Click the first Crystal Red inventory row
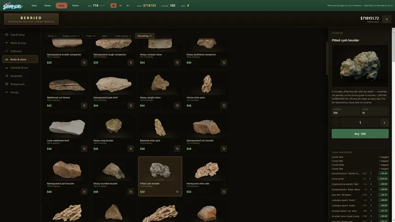Image resolution: width=395 pixels, height=222 pixels. [x=360, y=157]
